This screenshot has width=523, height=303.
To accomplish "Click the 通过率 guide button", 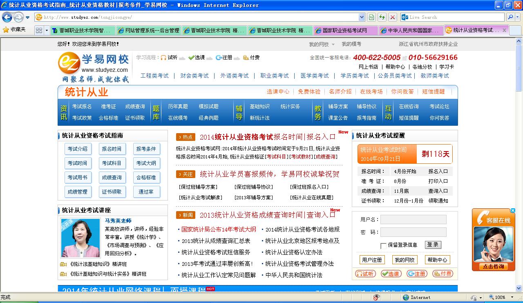I will [146, 192].
